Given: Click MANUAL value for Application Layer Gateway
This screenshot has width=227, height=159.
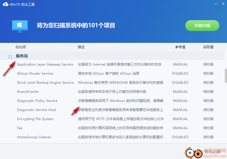Looking at the screenshot, I should tap(180, 64).
